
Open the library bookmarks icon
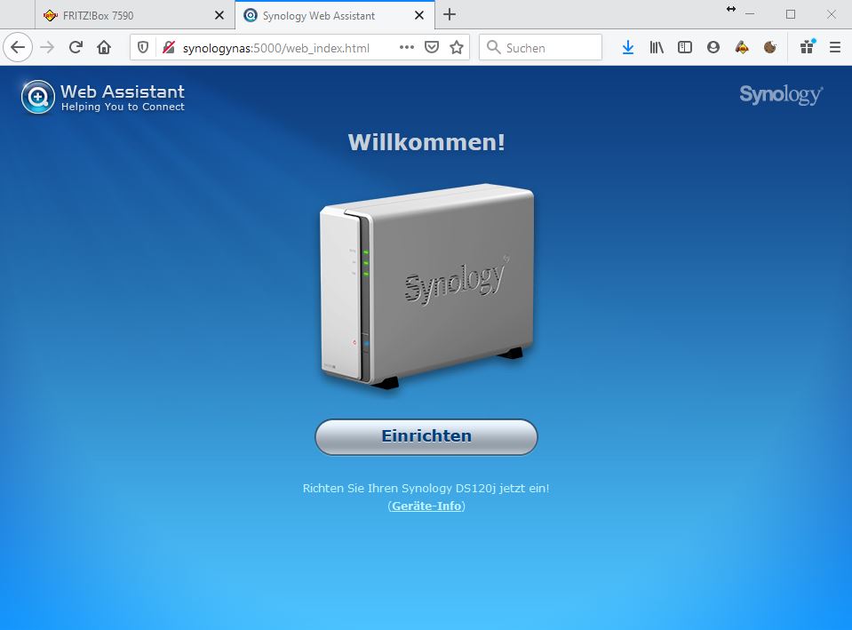click(x=657, y=48)
